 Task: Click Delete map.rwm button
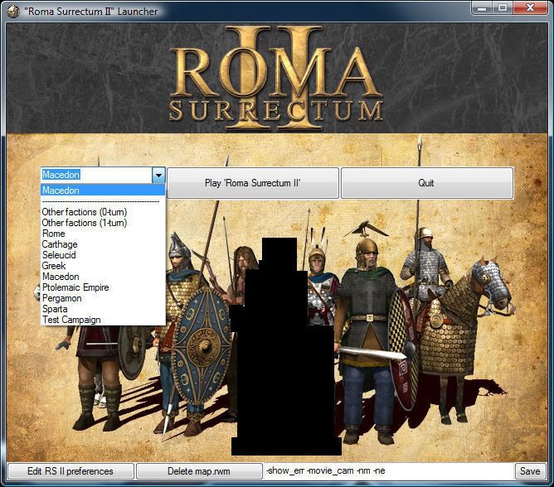point(199,470)
